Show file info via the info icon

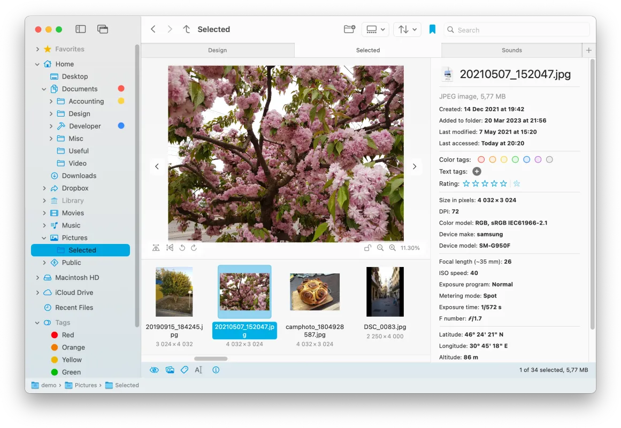(216, 370)
